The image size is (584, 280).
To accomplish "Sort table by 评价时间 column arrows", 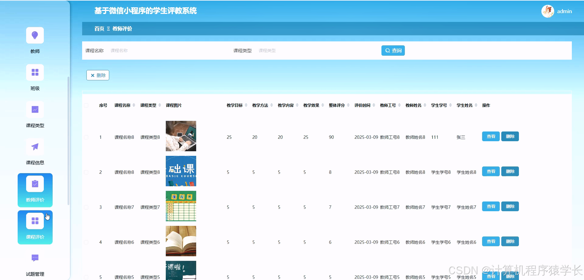I will click(374, 105).
